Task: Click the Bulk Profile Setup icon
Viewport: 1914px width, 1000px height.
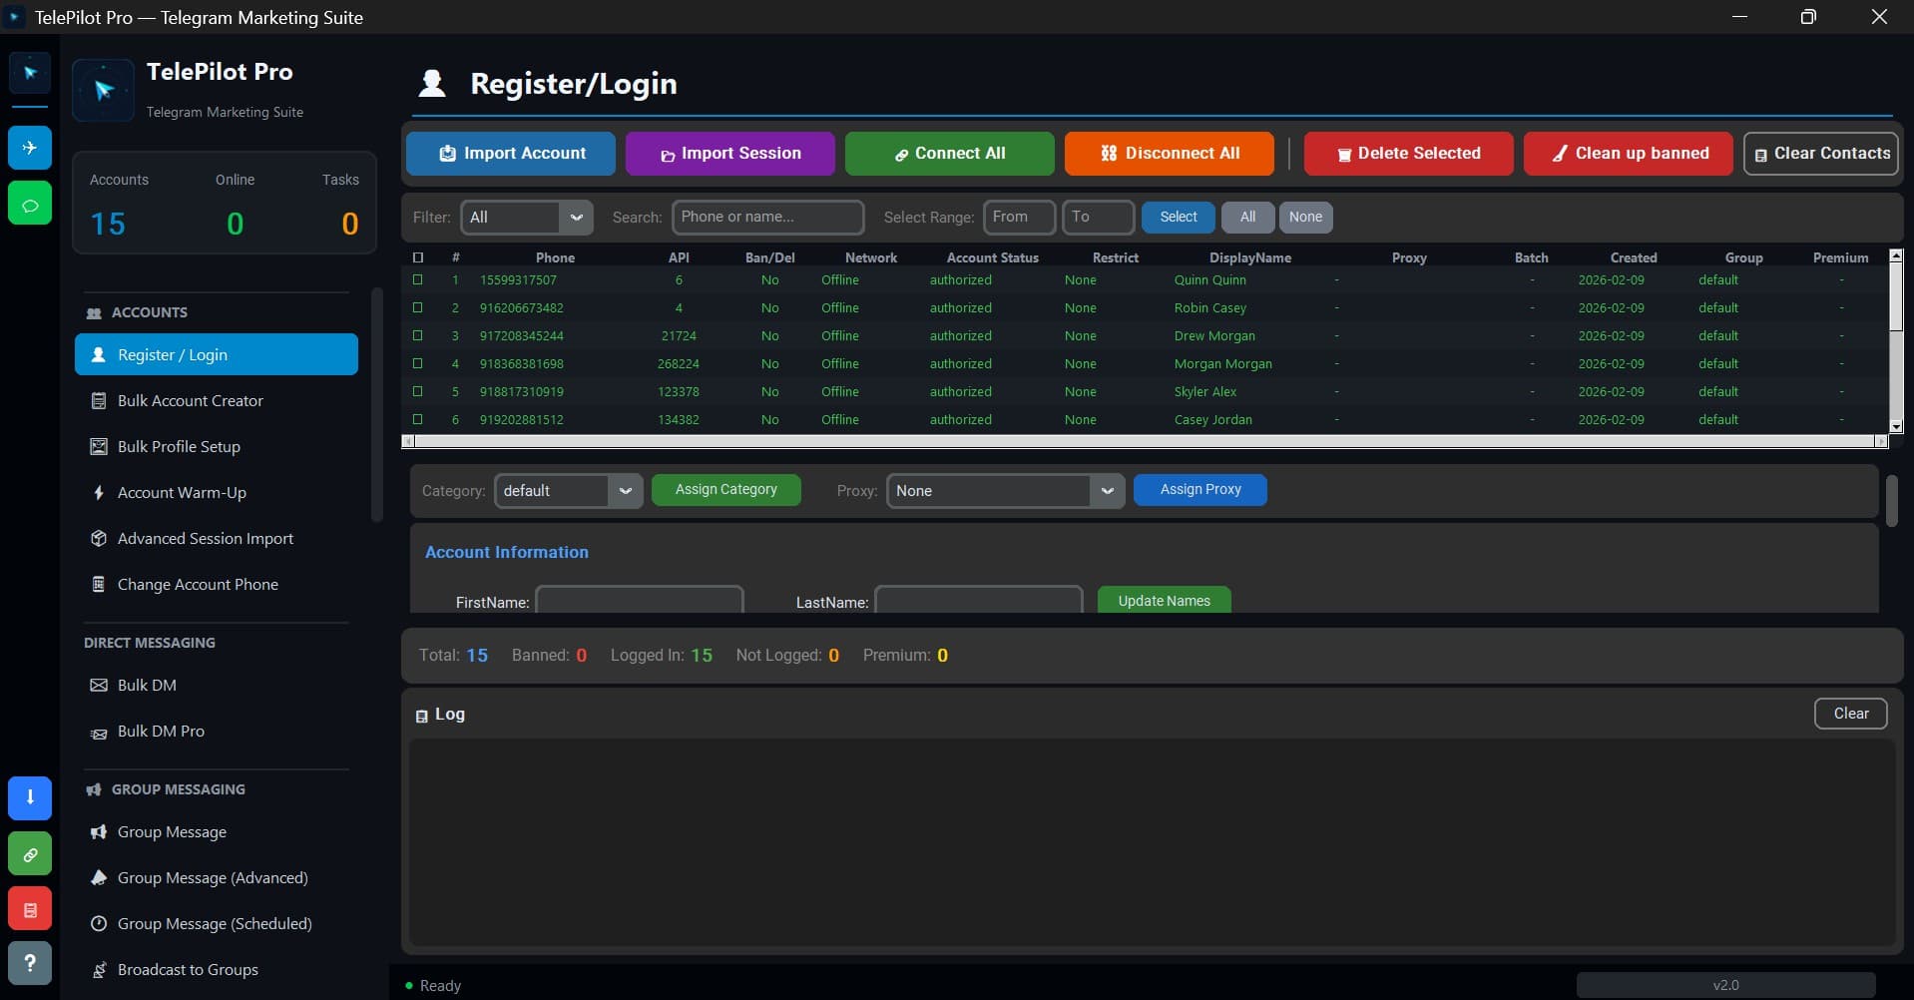Action: click(99, 447)
